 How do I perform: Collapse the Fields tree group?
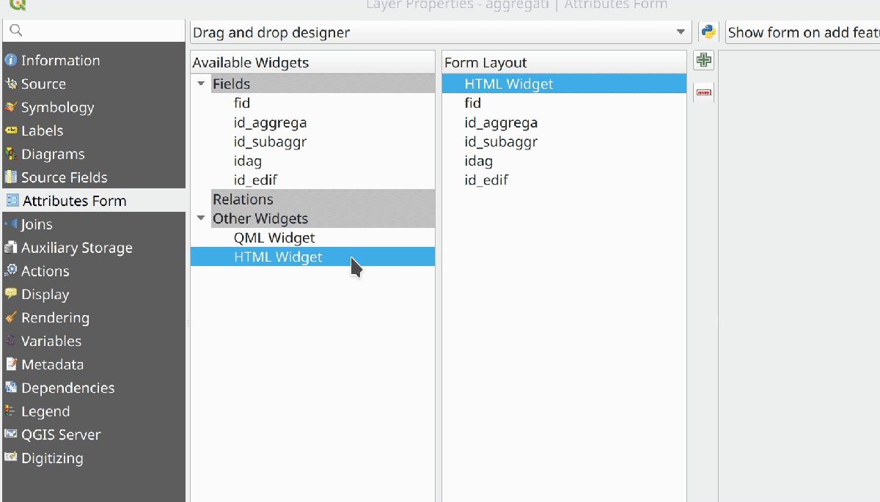[201, 84]
